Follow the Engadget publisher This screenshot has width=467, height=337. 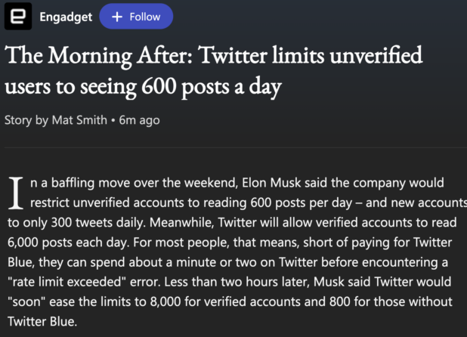point(136,17)
